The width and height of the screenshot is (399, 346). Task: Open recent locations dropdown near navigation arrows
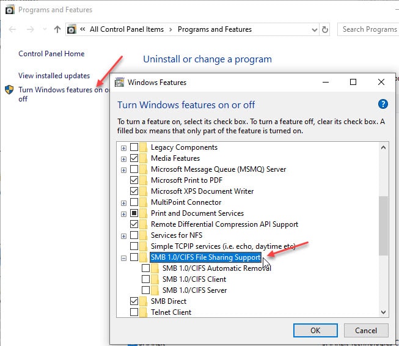pos(45,29)
